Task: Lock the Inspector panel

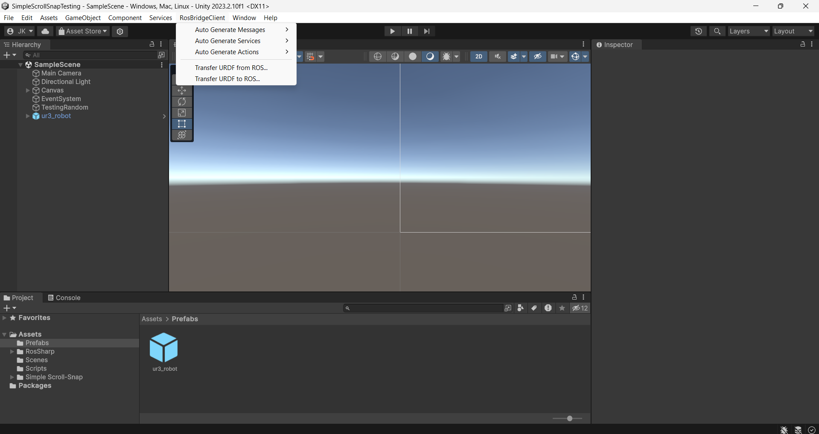Action: point(802,44)
